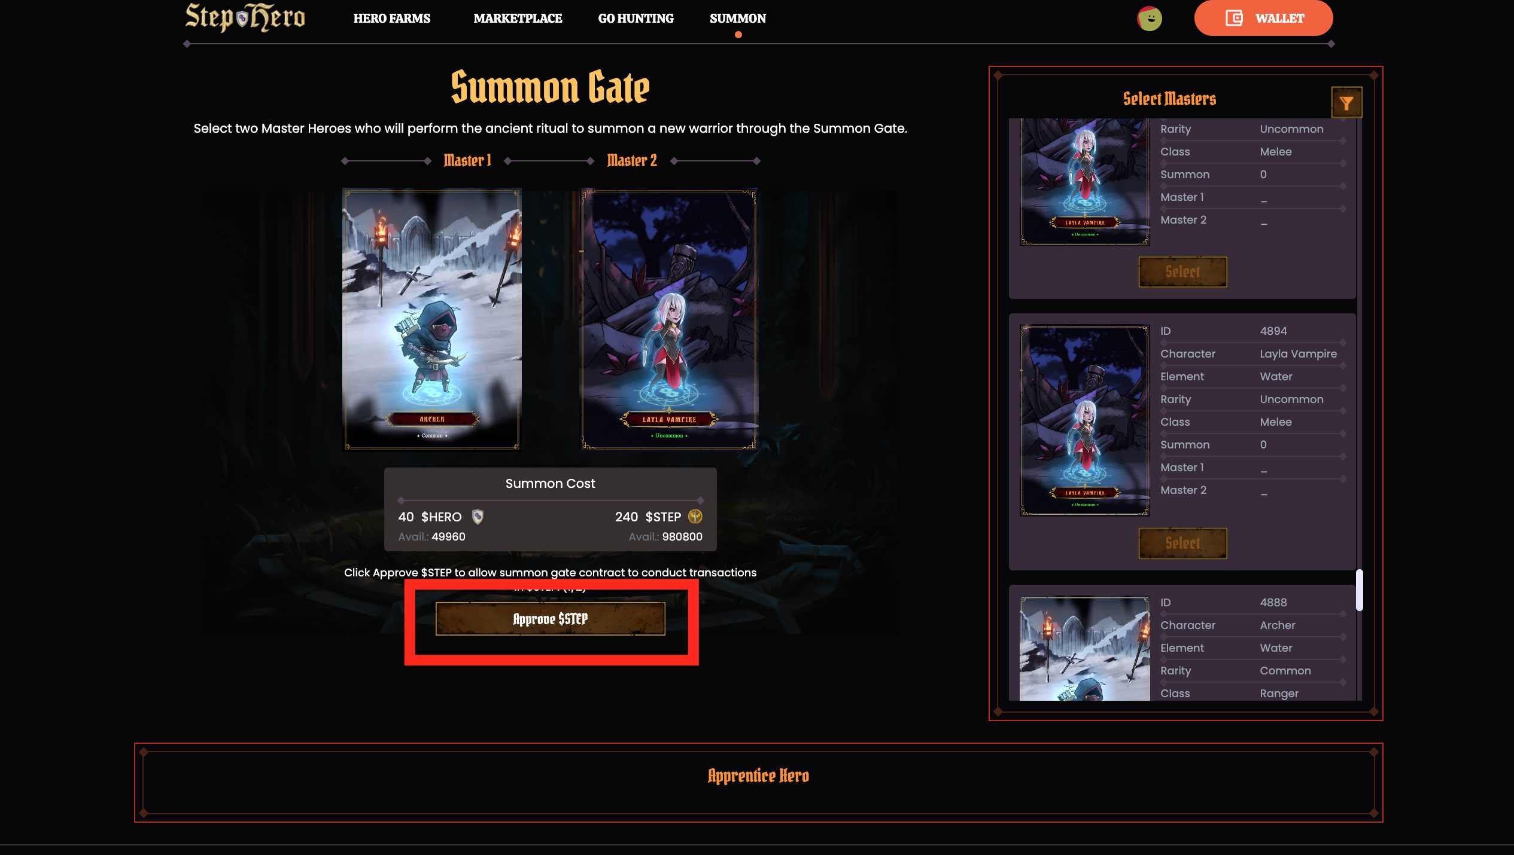Click the Approve $STEP button
This screenshot has height=855, width=1514.
click(x=551, y=619)
